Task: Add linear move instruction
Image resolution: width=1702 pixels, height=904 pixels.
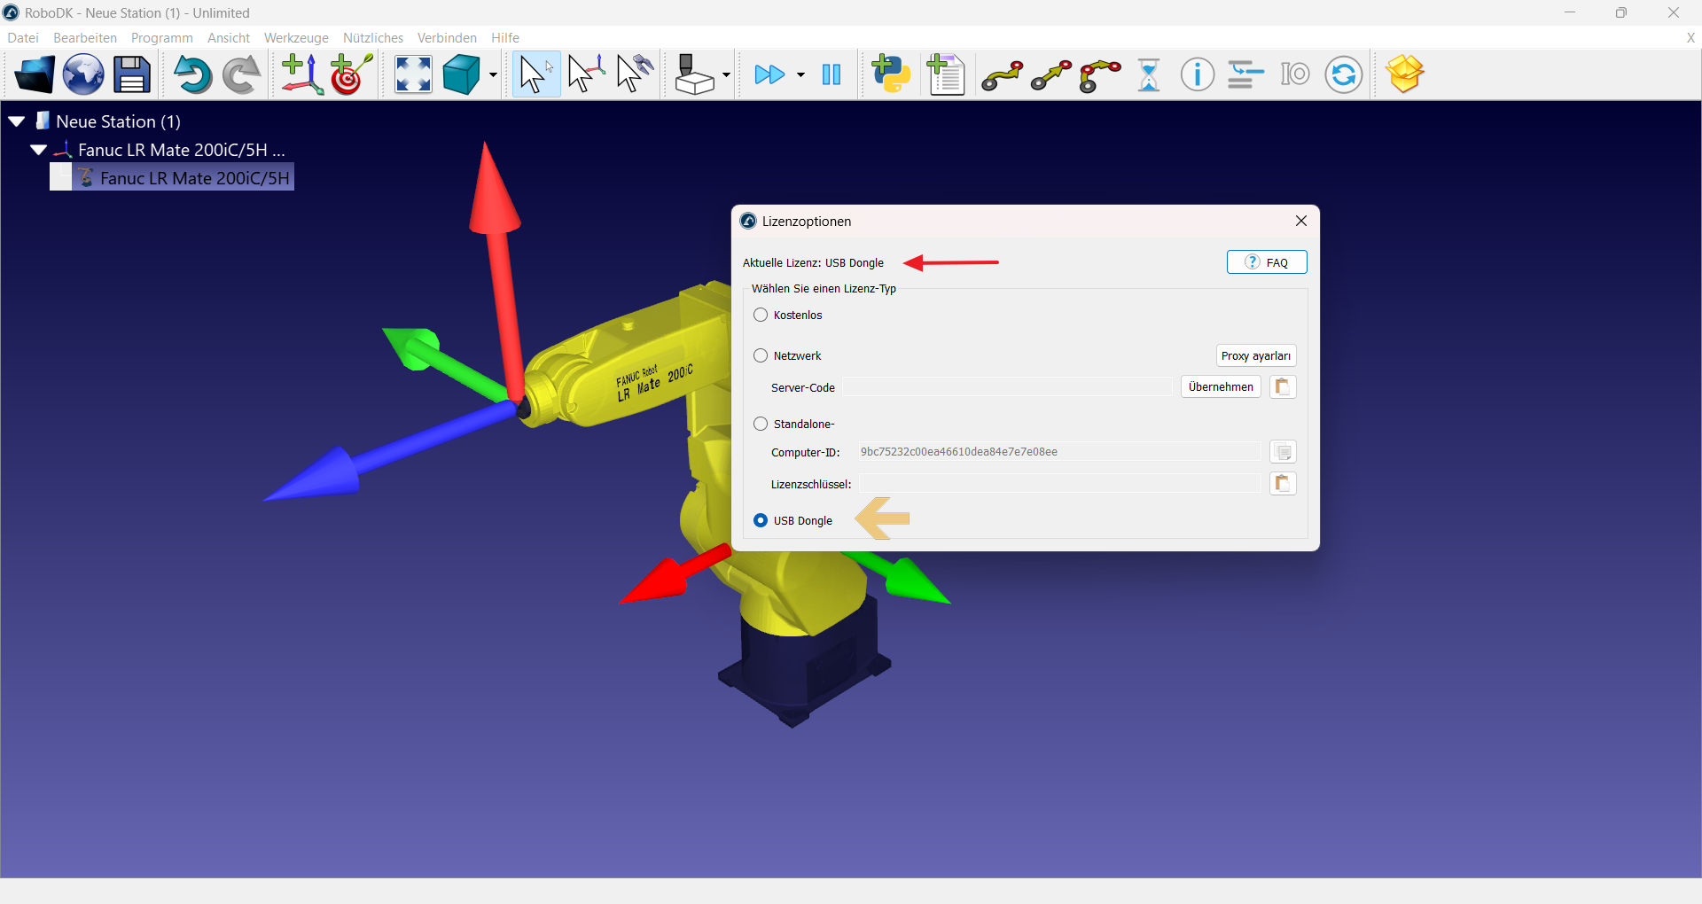Action: pyautogui.click(x=1051, y=76)
